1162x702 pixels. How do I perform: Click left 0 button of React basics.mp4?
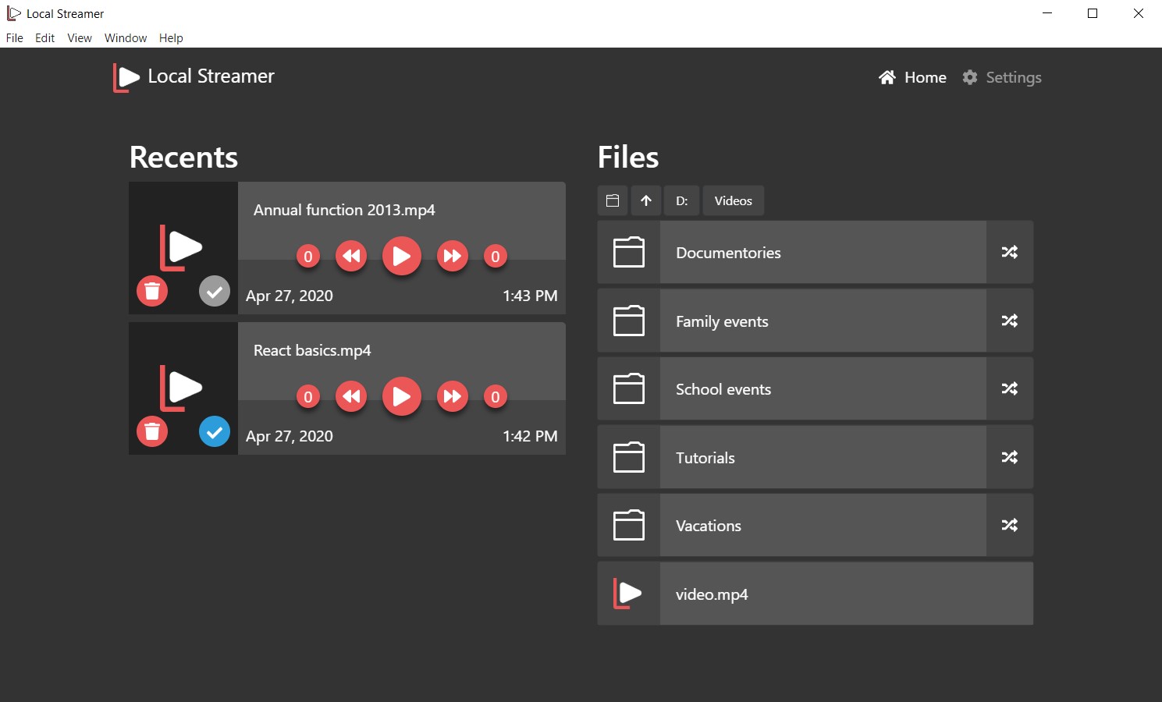[x=308, y=397]
